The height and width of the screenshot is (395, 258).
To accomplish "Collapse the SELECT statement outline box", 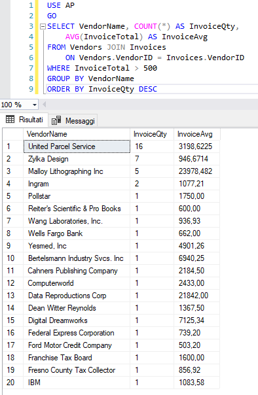I will (43, 26).
